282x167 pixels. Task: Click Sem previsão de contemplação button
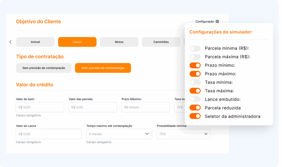(x=44, y=68)
